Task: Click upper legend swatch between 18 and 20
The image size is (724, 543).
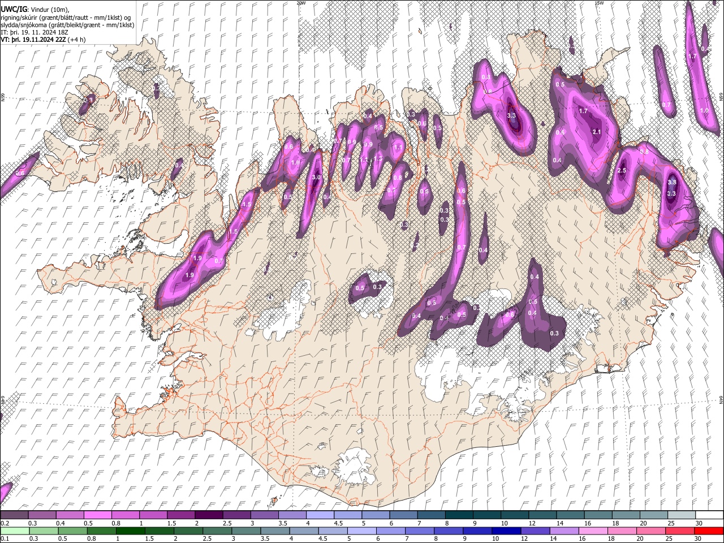Action: pos(626,515)
